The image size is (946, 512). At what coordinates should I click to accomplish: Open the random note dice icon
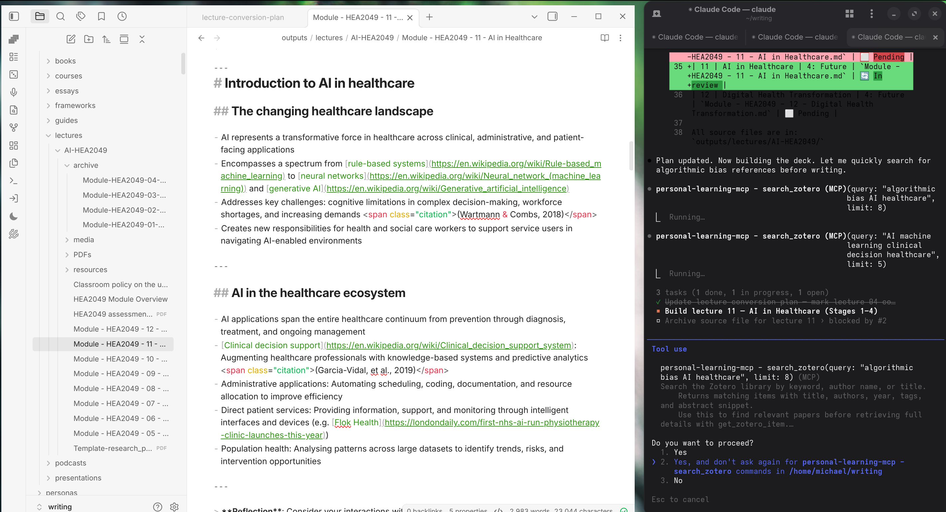[x=14, y=74]
